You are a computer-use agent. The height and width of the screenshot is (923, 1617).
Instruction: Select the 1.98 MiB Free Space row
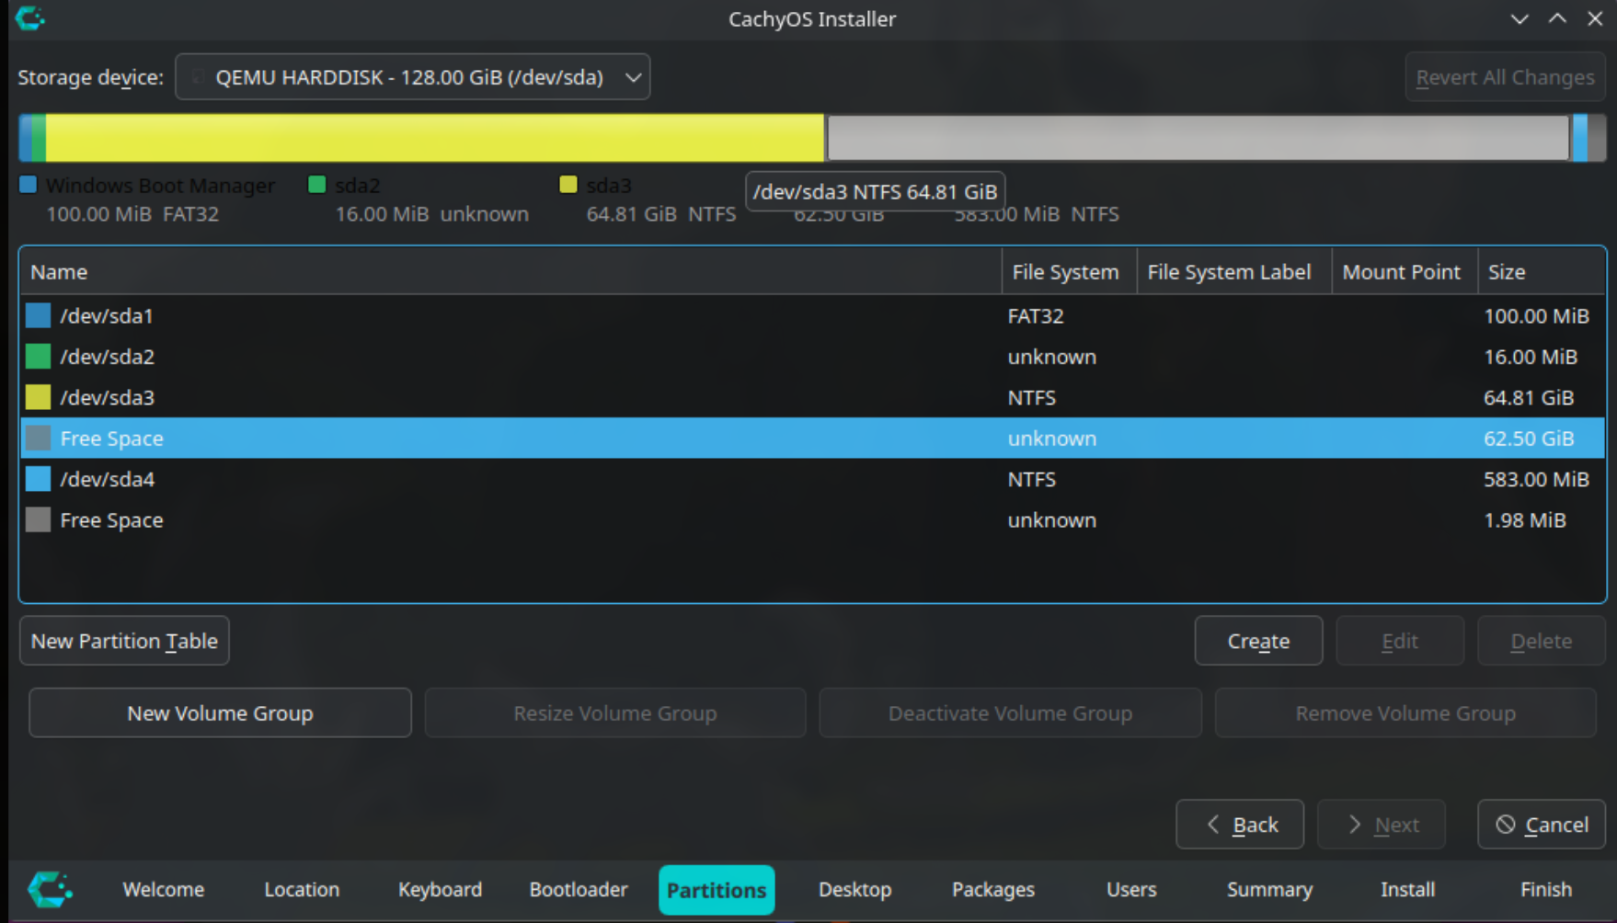(812, 520)
